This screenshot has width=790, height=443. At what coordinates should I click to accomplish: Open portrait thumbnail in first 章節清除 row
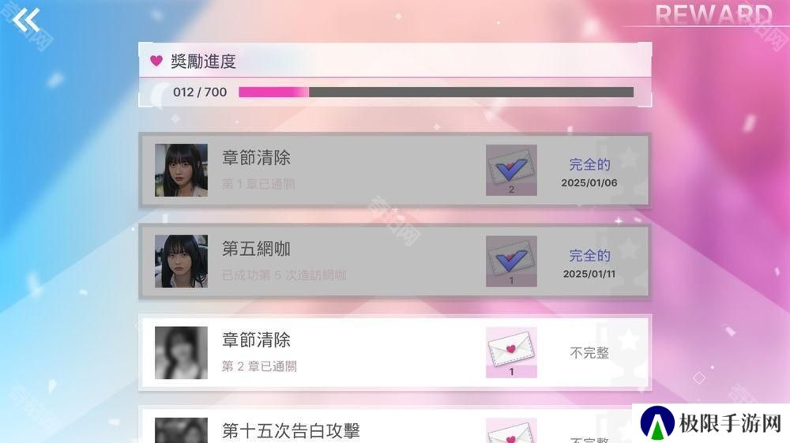point(181,170)
